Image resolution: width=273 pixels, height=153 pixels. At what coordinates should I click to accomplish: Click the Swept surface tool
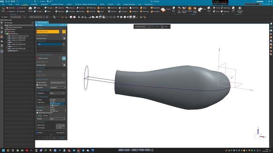(x=37, y=8)
